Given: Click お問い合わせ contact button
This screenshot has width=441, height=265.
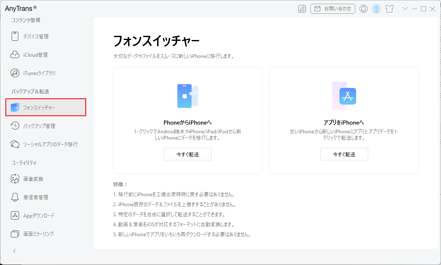Looking at the screenshot, I should tap(333, 9).
